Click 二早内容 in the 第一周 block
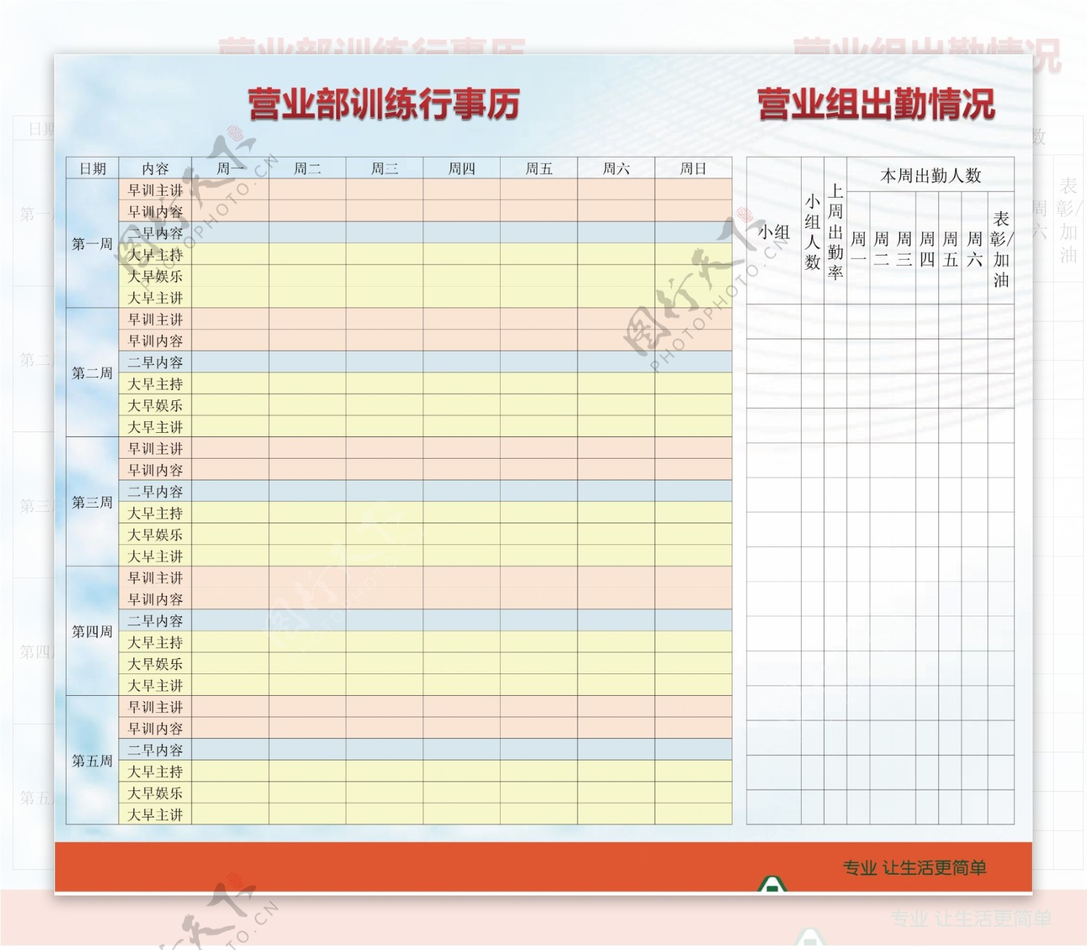Image resolution: width=1087 pixels, height=950 pixels. (x=156, y=233)
